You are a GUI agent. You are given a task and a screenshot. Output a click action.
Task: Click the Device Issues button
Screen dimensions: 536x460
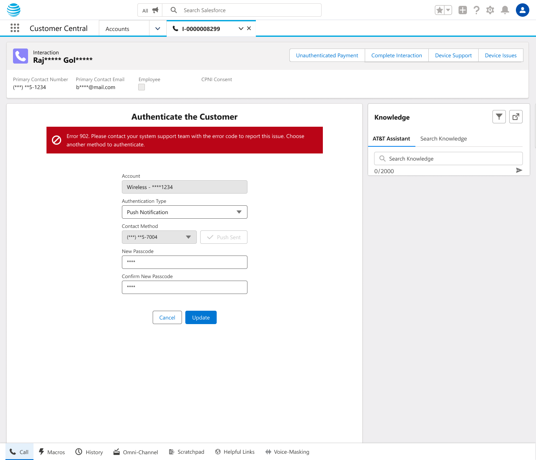tap(501, 55)
